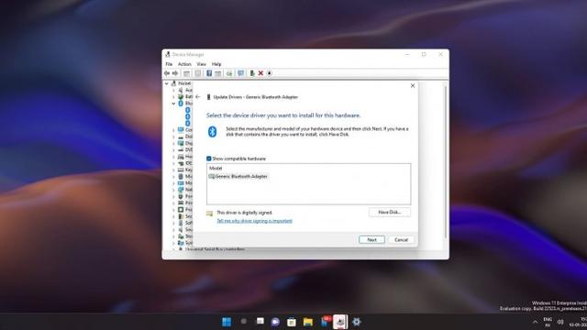Expand the Network adapters category in device tree
The height and width of the screenshot is (330, 587).
pyautogui.click(x=173, y=190)
